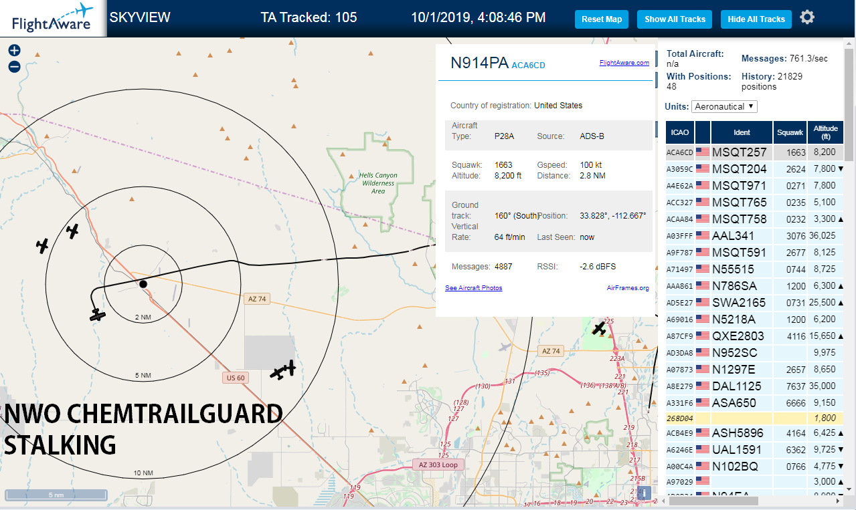This screenshot has height=510, width=856.
Task: Select the UAL1591 row
Action: click(x=754, y=450)
